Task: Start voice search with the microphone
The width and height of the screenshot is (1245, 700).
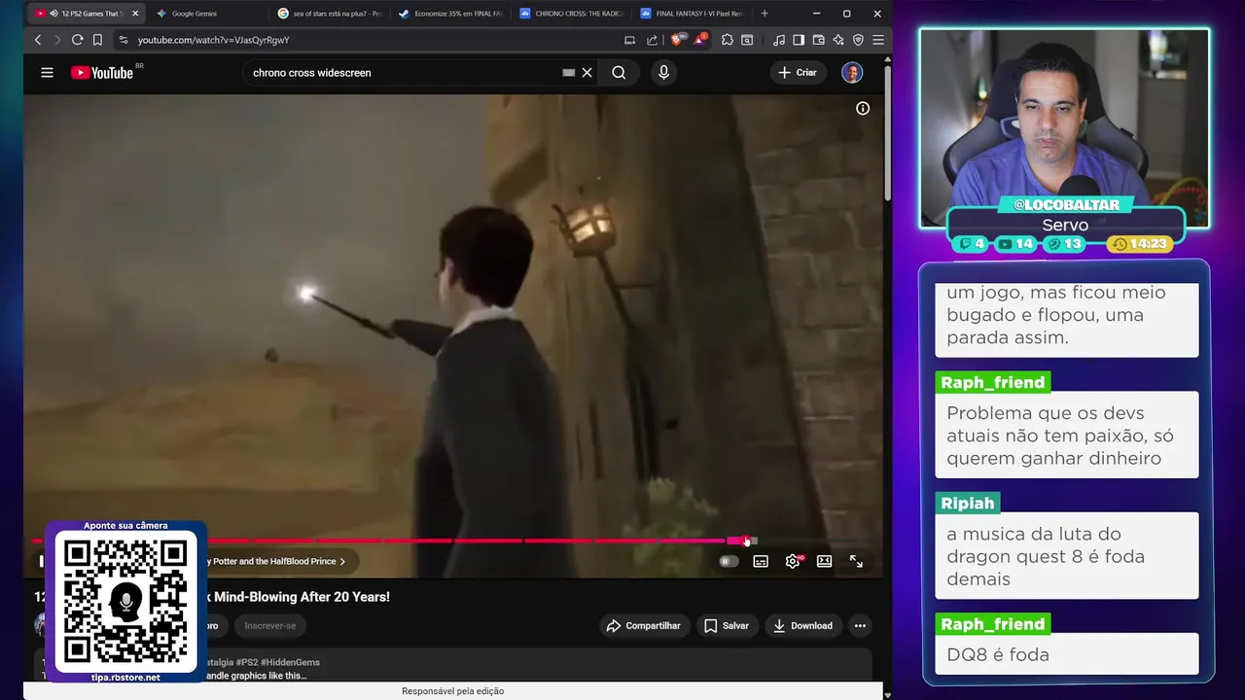Action: pos(664,73)
